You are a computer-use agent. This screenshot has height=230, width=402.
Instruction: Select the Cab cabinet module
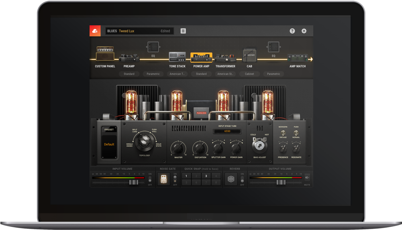tap(249, 55)
